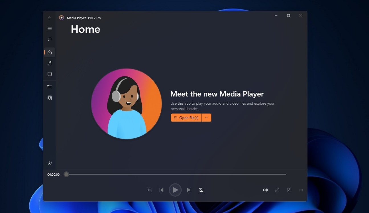This screenshot has width=369, height=213.
Task: Open the Music library
Action: pyautogui.click(x=50, y=63)
